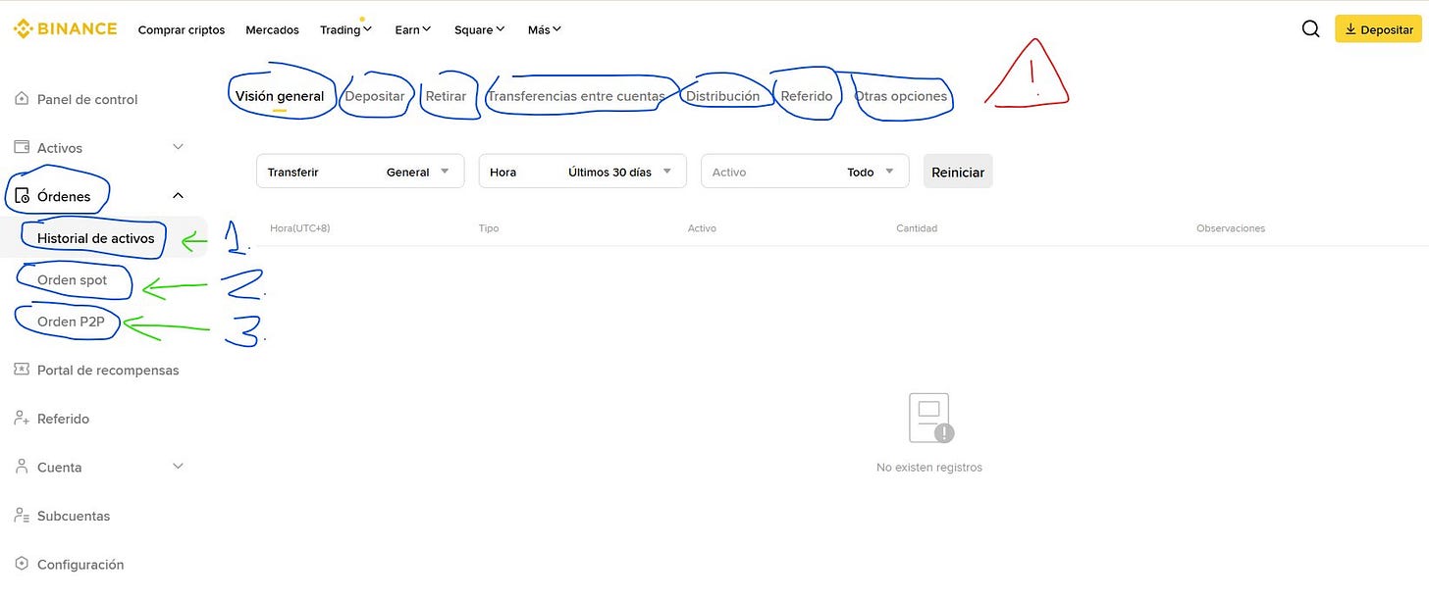Click the Configuración hexagon icon
The image size is (1429, 597).
pos(22,564)
